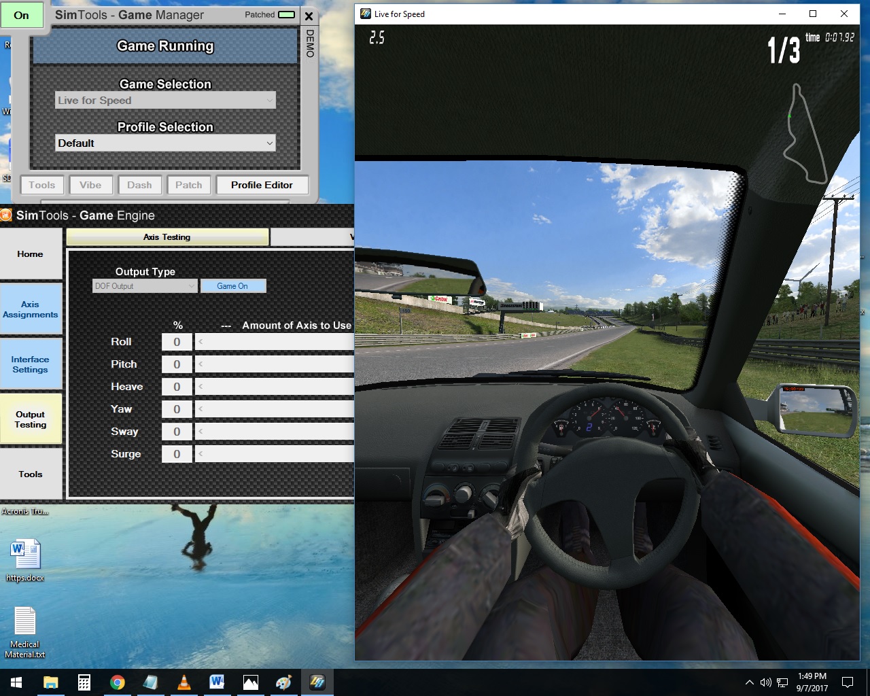Click the Yaw axis slider track
This screenshot has width=870, height=696.
(275, 410)
